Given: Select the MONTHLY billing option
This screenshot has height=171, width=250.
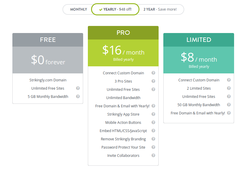Looking at the screenshot, I should pos(79,9).
